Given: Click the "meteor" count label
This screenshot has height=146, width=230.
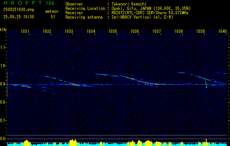Looking at the screenshot, I should pyautogui.click(x=52, y=11).
